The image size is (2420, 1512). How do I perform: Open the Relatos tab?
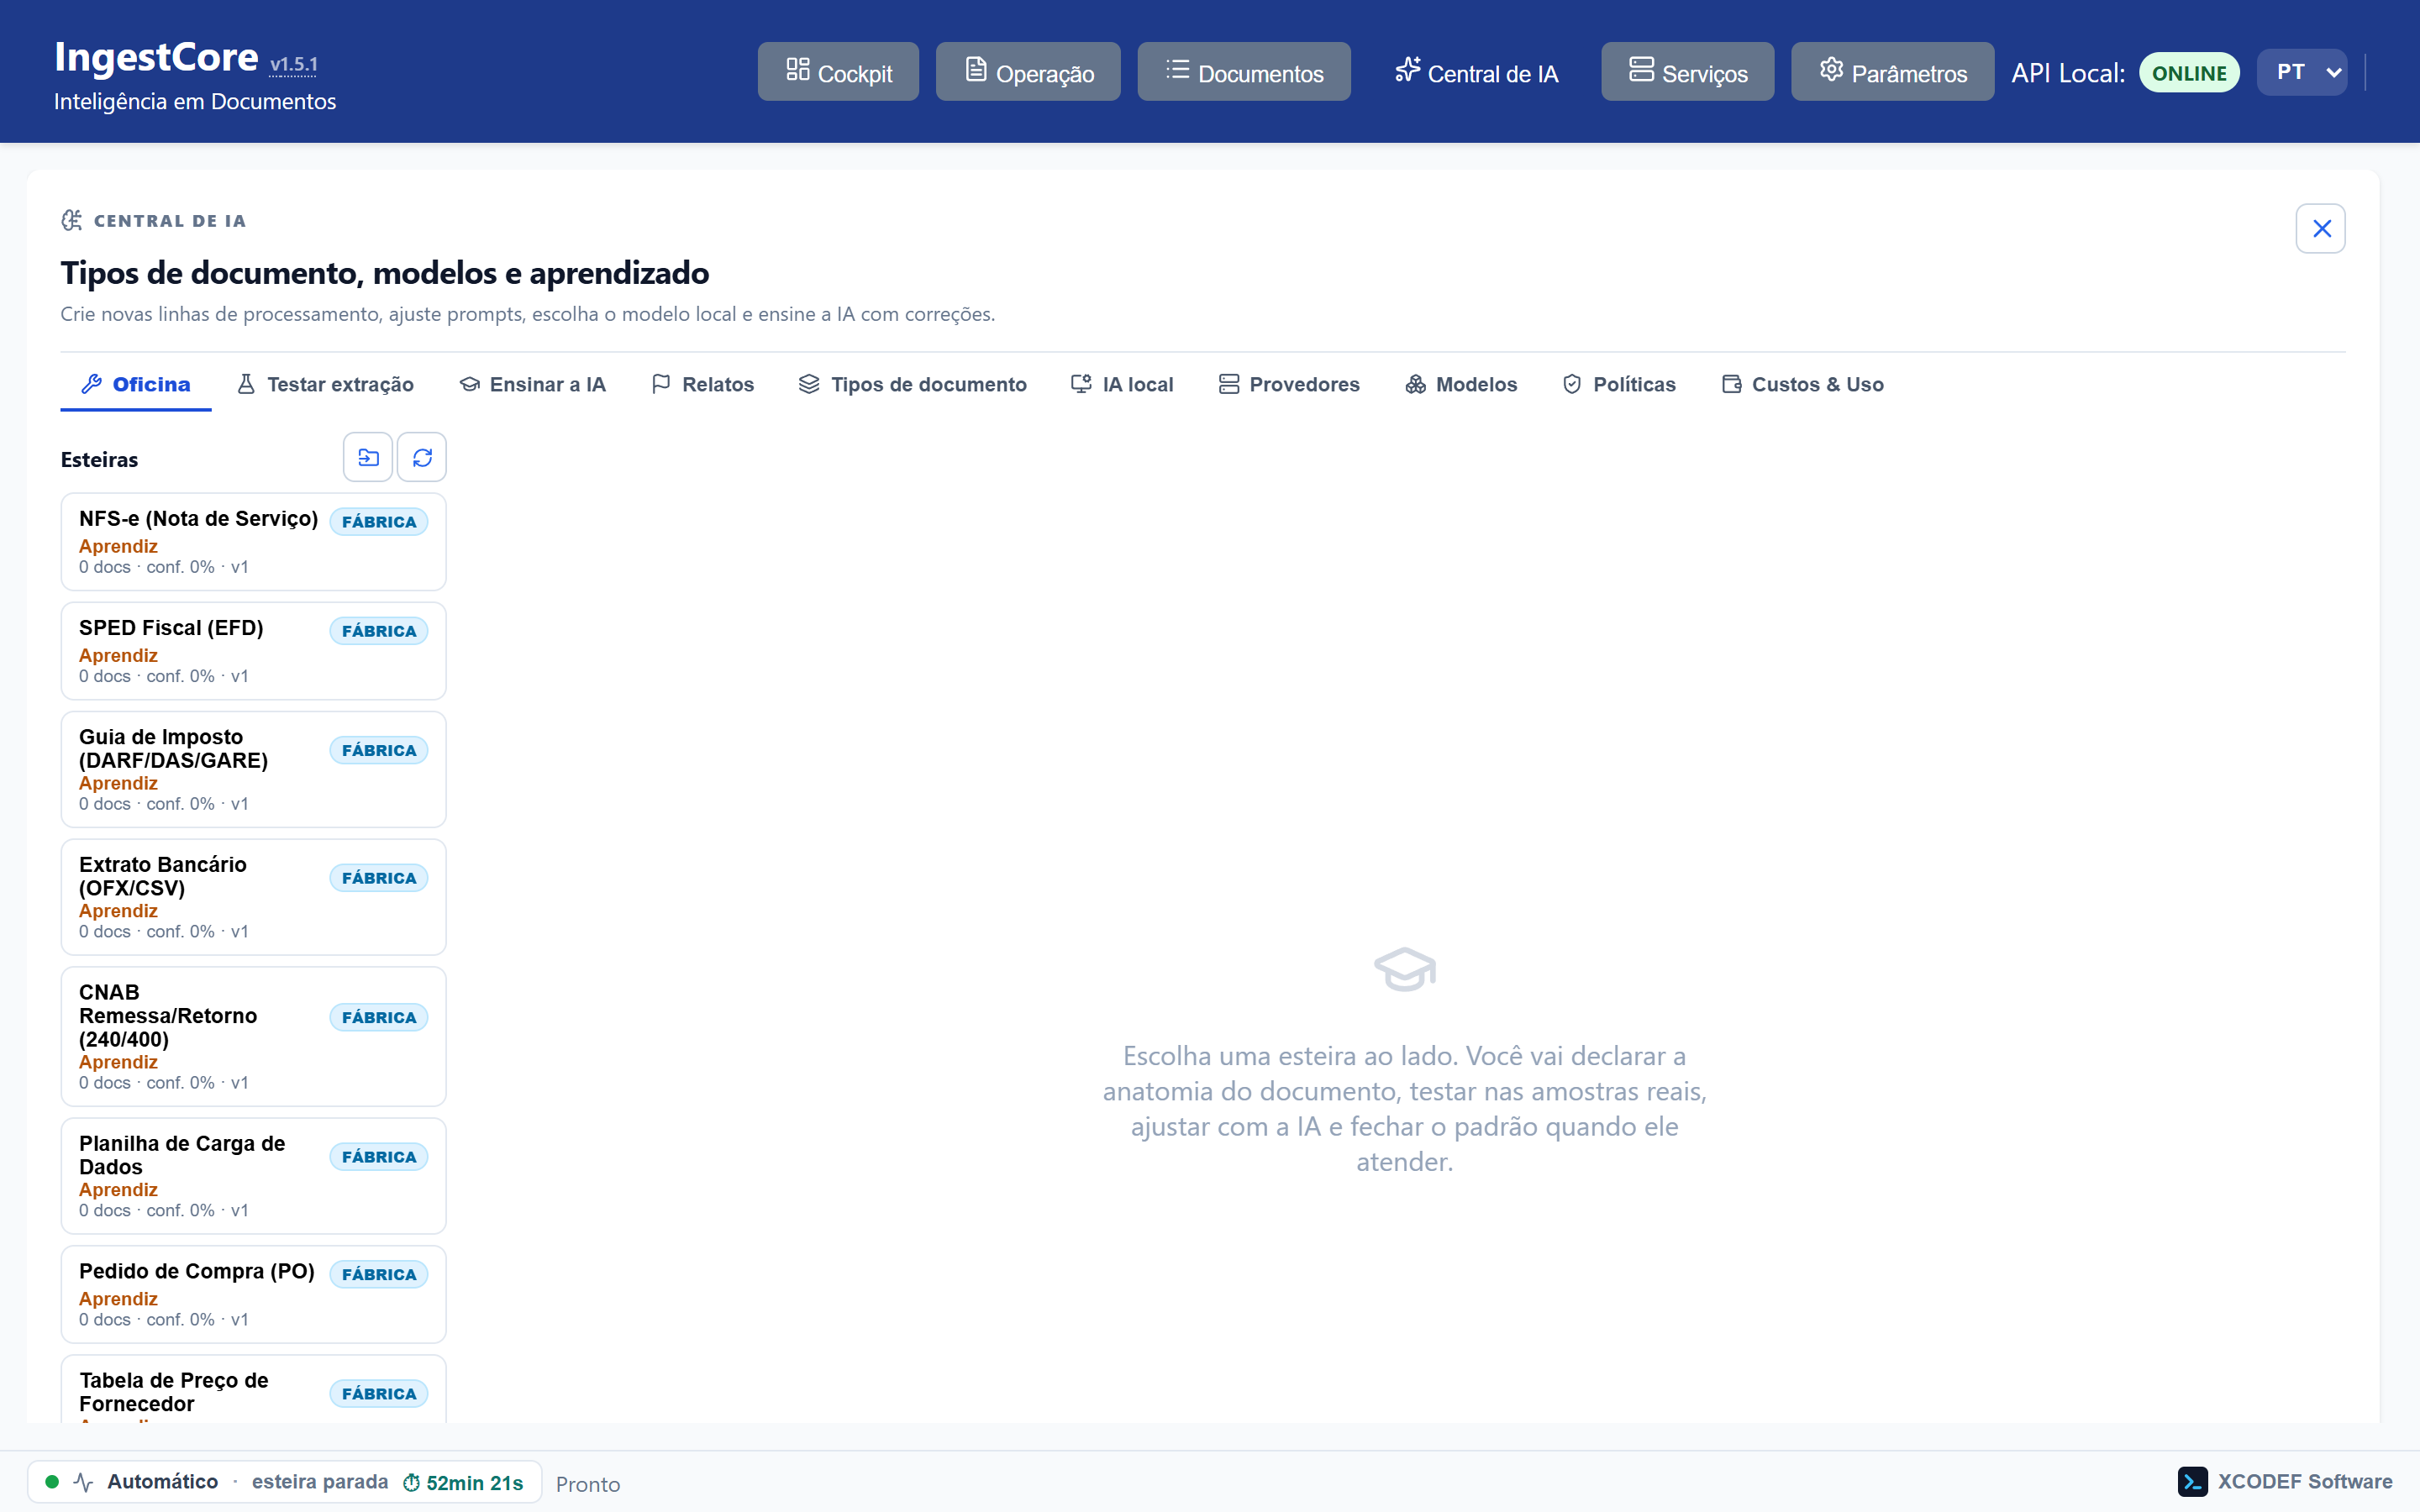click(703, 385)
